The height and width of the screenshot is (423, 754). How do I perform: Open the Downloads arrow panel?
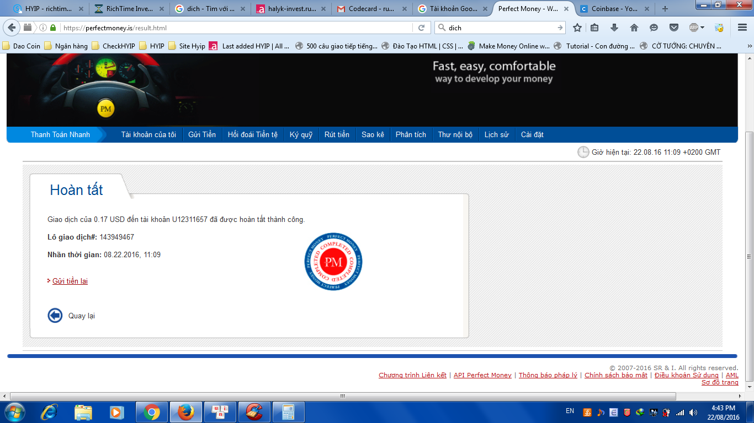(x=614, y=28)
